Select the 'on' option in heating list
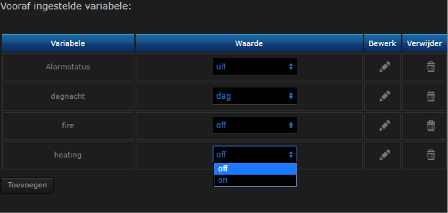This screenshot has height=213, width=448. click(x=255, y=180)
